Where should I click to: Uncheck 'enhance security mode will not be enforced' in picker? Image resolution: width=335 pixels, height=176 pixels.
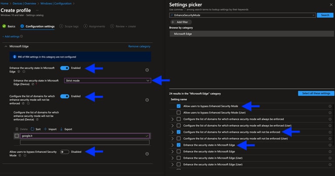click(x=178, y=132)
